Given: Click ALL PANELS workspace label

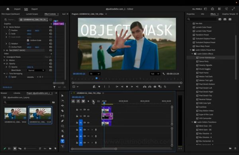Looking at the screenshot, I should (197, 9).
